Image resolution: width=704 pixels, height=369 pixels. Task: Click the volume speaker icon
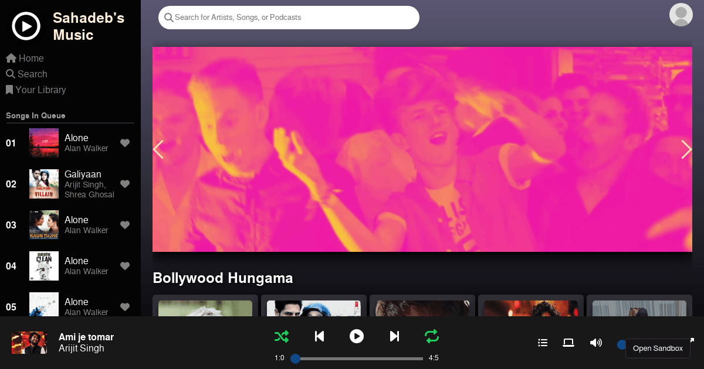click(596, 343)
